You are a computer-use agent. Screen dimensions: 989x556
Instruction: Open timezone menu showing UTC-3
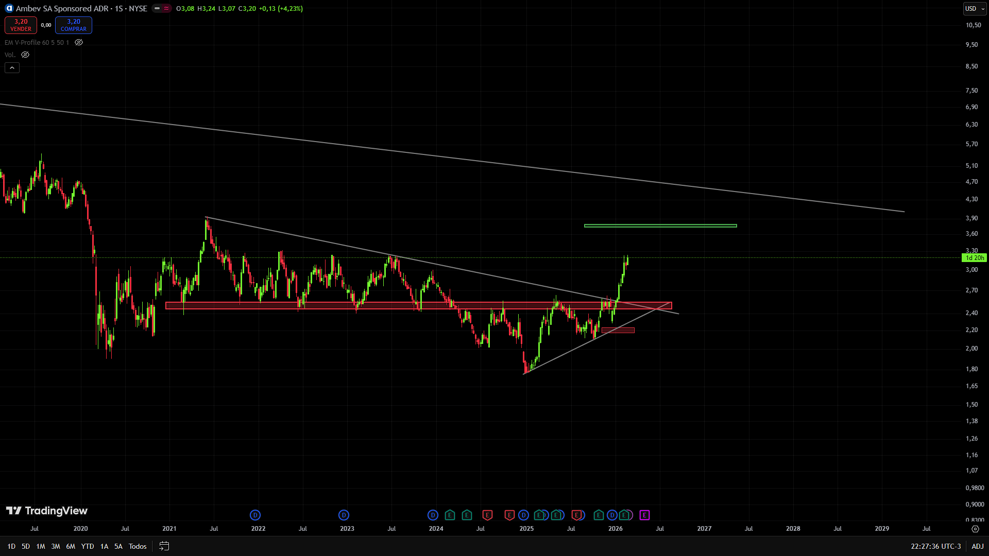(x=935, y=546)
